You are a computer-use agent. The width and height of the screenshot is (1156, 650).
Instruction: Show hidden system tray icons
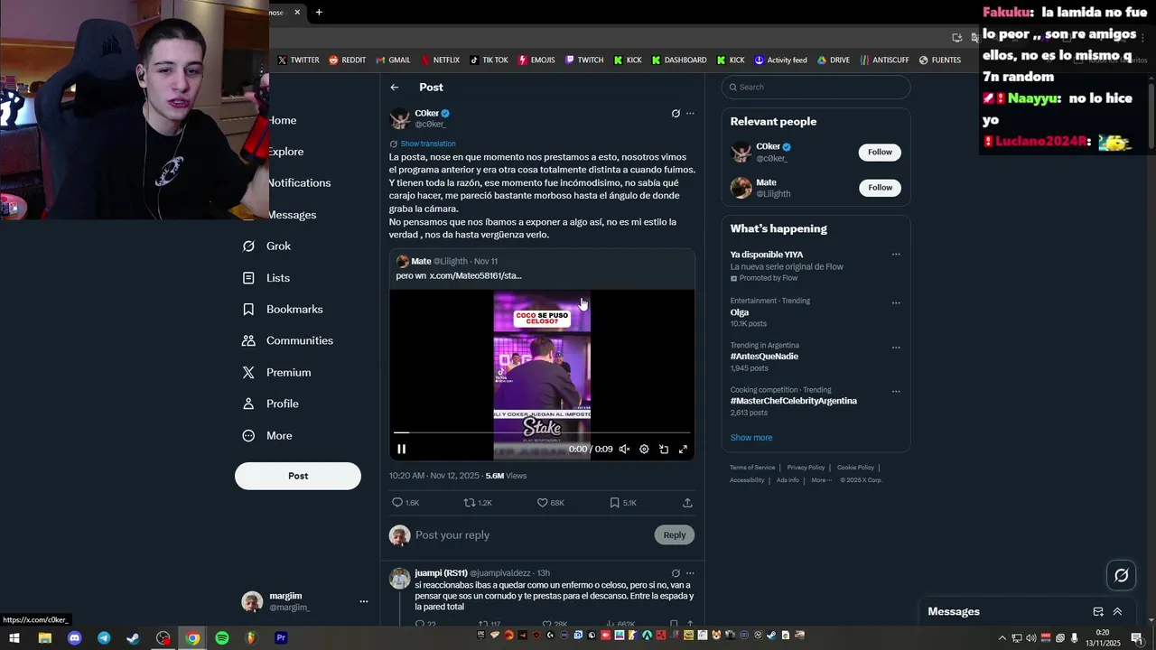coord(1002,638)
